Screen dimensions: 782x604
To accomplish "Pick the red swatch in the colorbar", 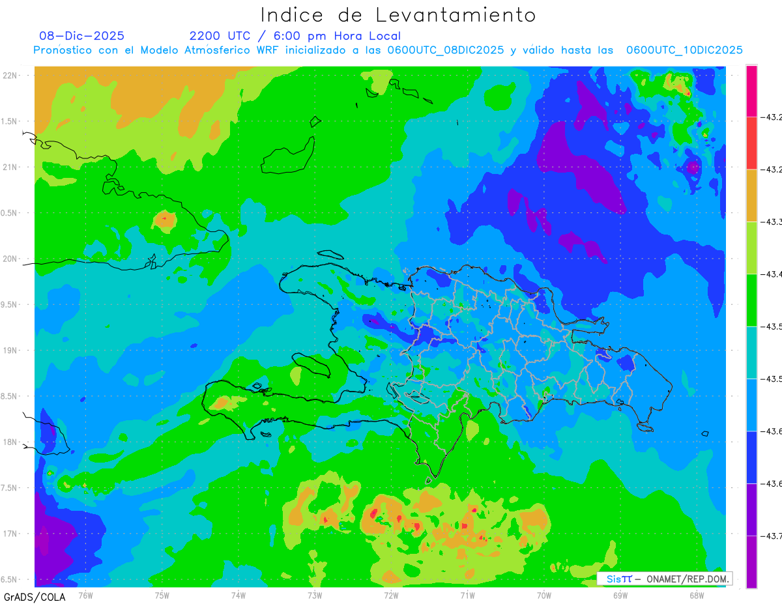I will (x=751, y=143).
